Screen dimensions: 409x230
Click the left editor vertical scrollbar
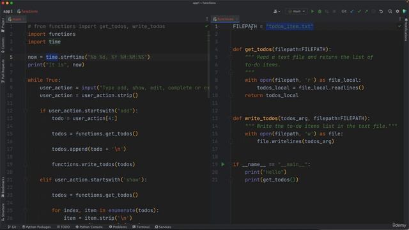(208, 64)
